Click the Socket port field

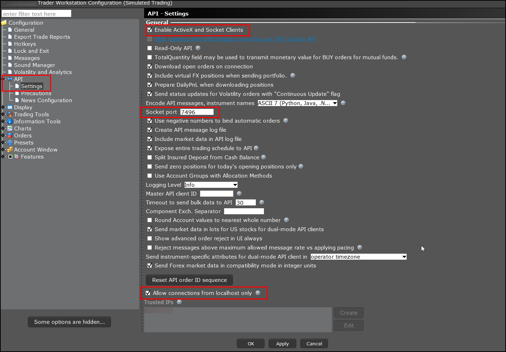(x=197, y=112)
